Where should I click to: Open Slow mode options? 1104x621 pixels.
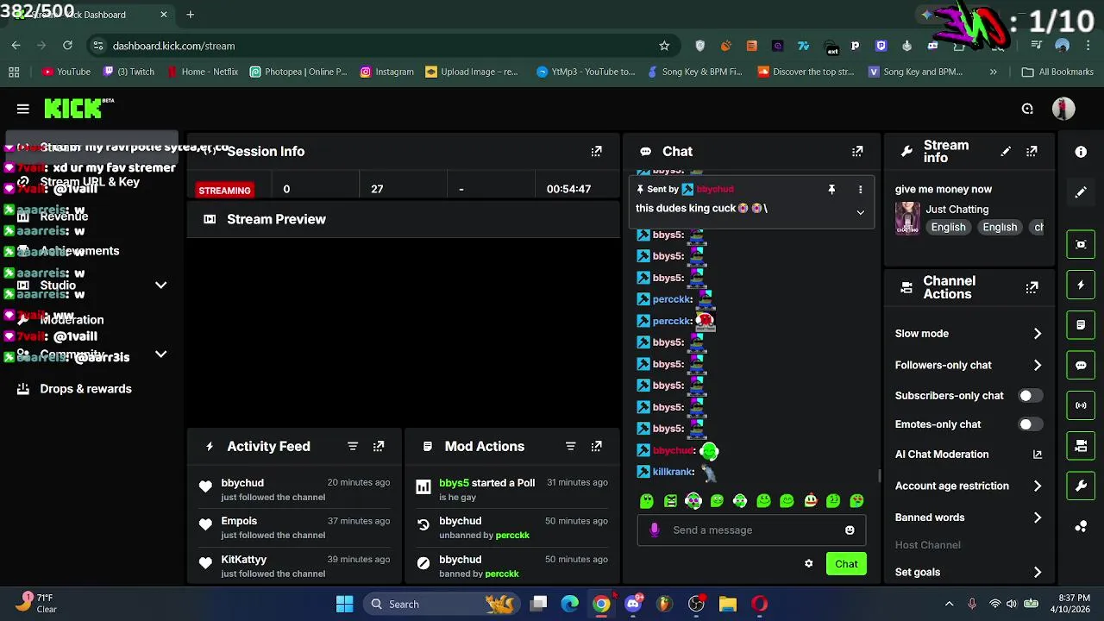pyautogui.click(x=969, y=334)
